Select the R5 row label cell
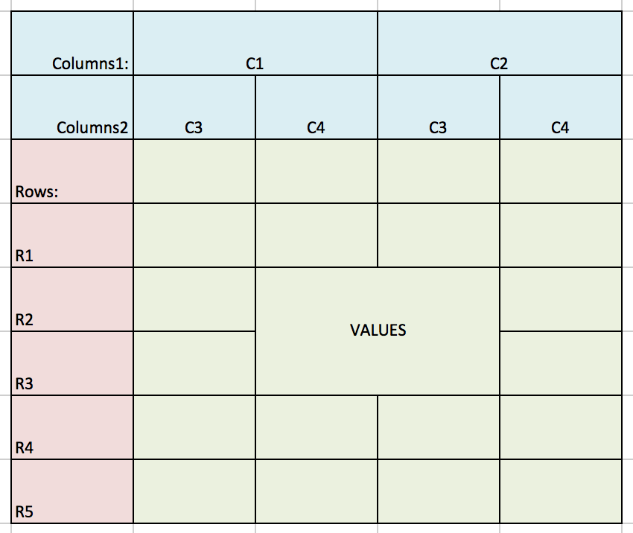633x533 pixels. pyautogui.click(x=72, y=491)
